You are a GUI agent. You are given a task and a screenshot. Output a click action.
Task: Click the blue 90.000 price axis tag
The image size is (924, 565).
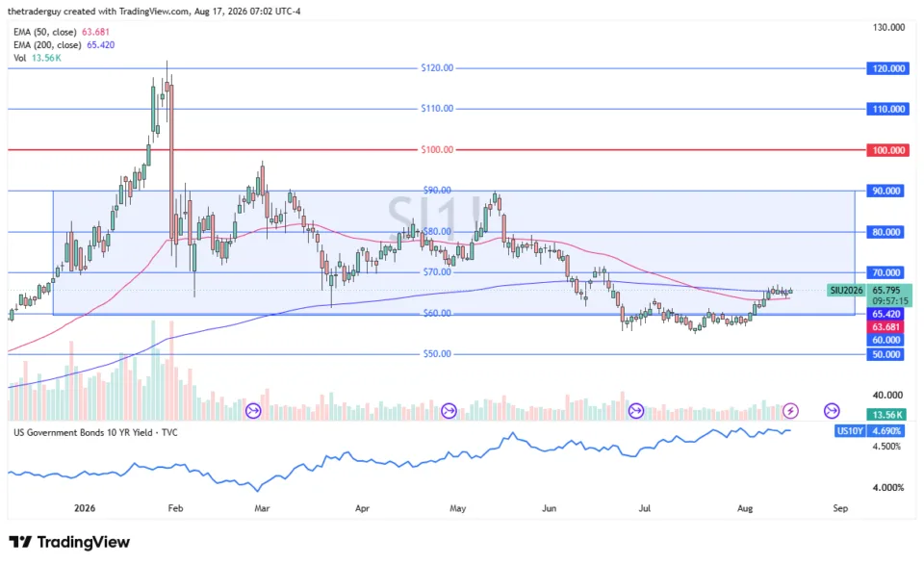pos(885,191)
